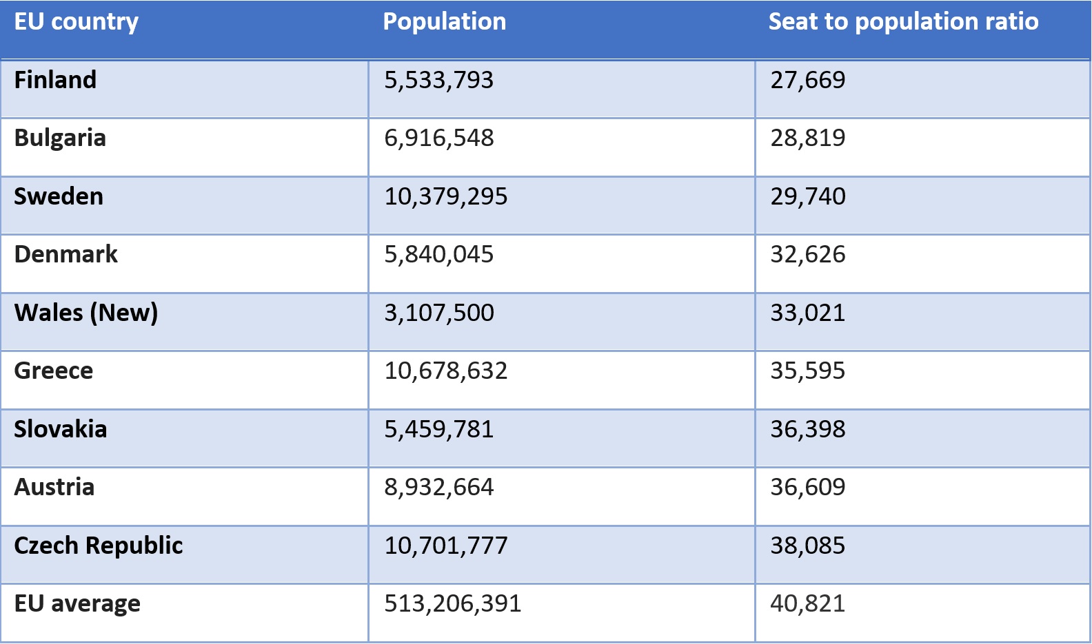
Task: Click Denmark's population 5,840,045
Action: pos(439,254)
